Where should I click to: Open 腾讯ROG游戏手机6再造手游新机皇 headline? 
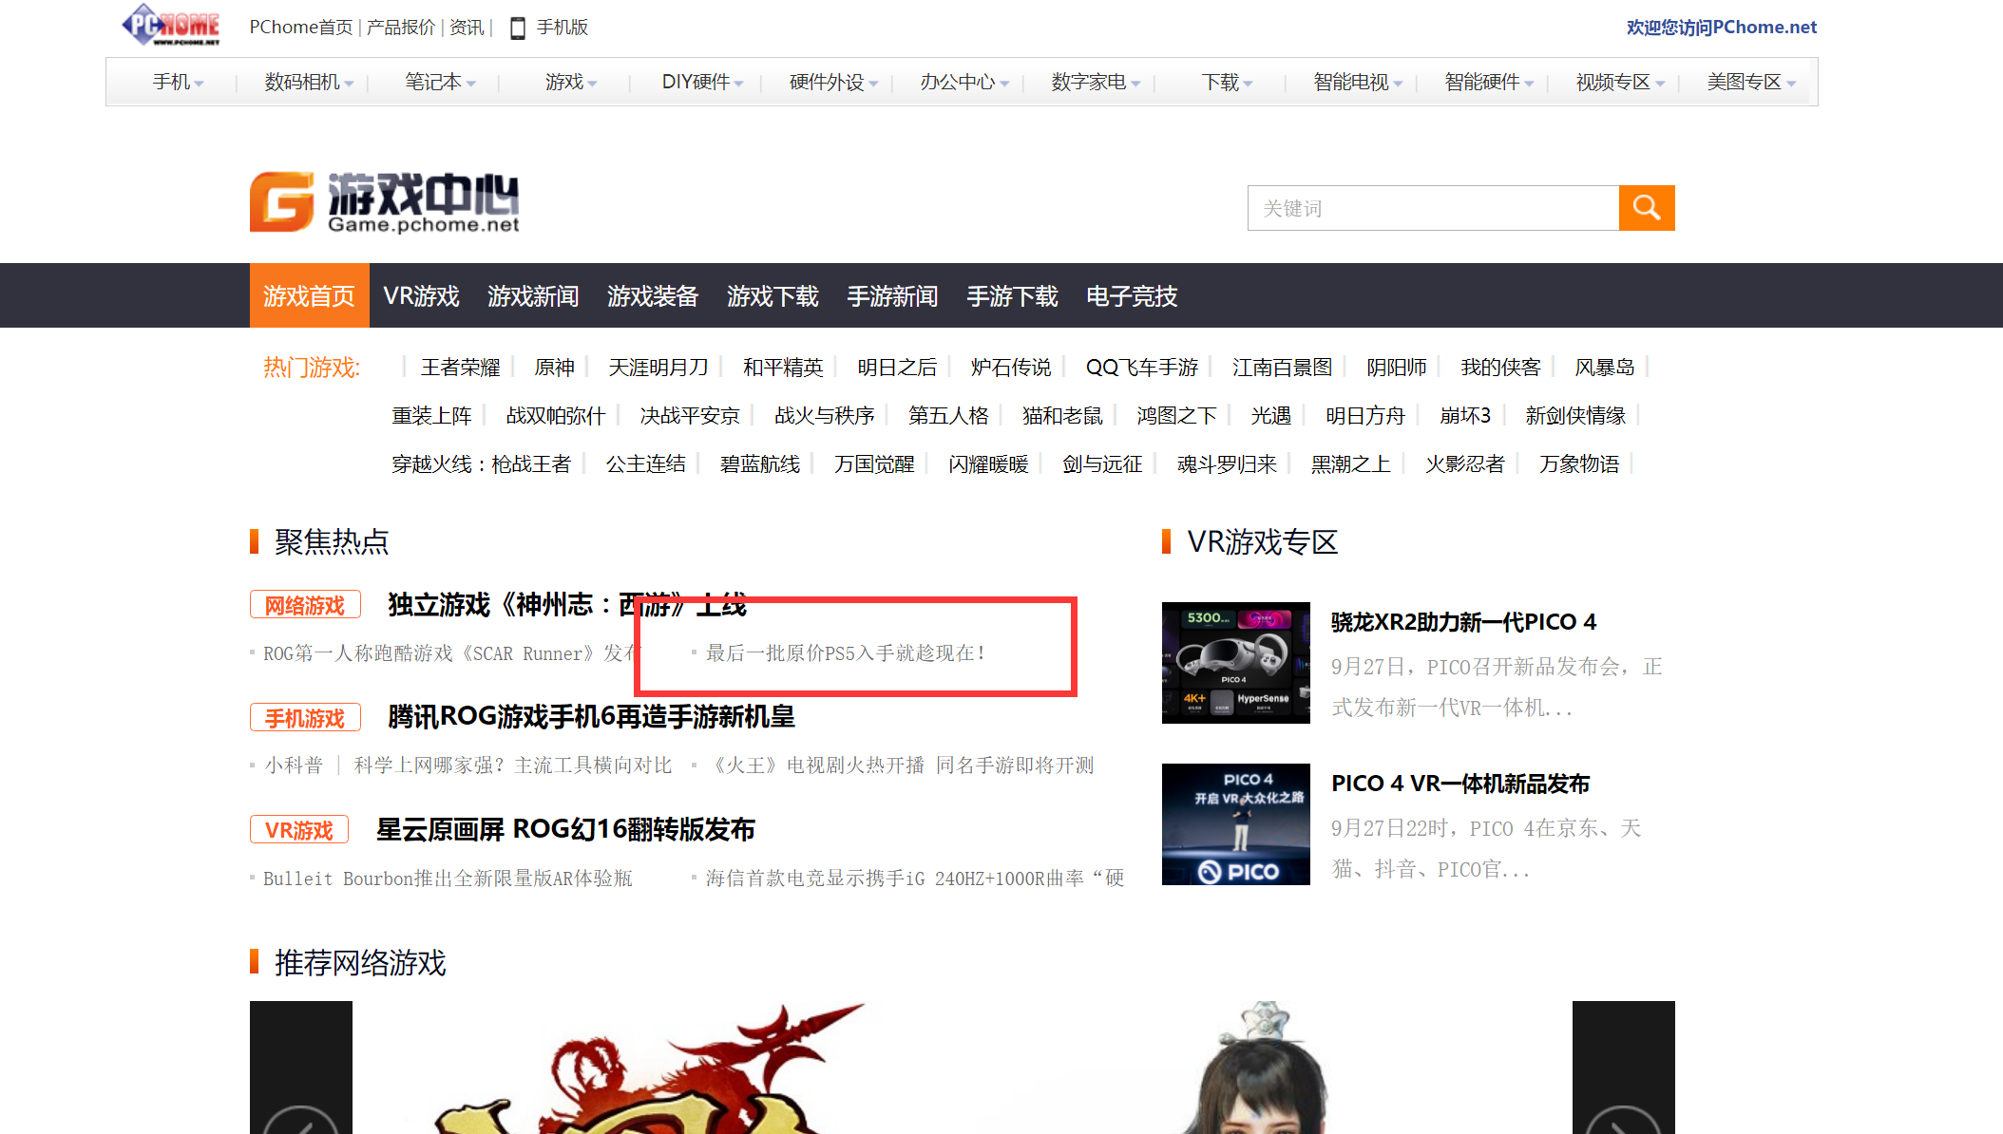click(591, 717)
